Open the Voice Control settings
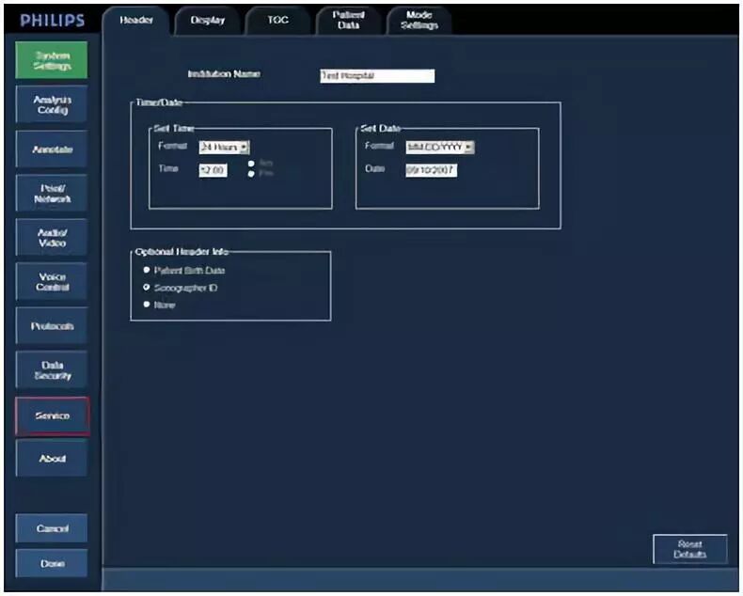 click(51, 281)
